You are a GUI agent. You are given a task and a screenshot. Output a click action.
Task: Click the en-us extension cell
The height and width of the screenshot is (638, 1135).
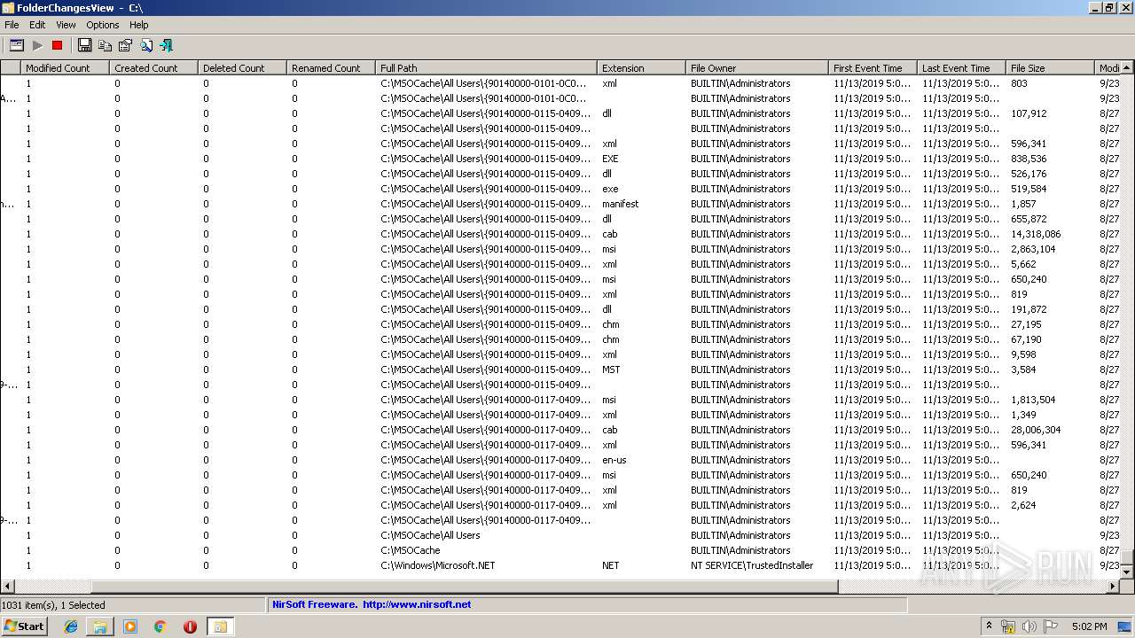coord(614,460)
